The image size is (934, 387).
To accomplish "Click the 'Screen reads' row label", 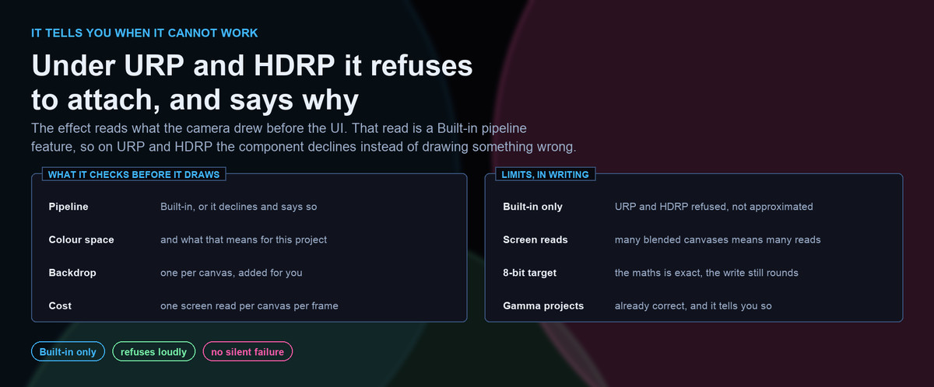I will click(x=535, y=239).
